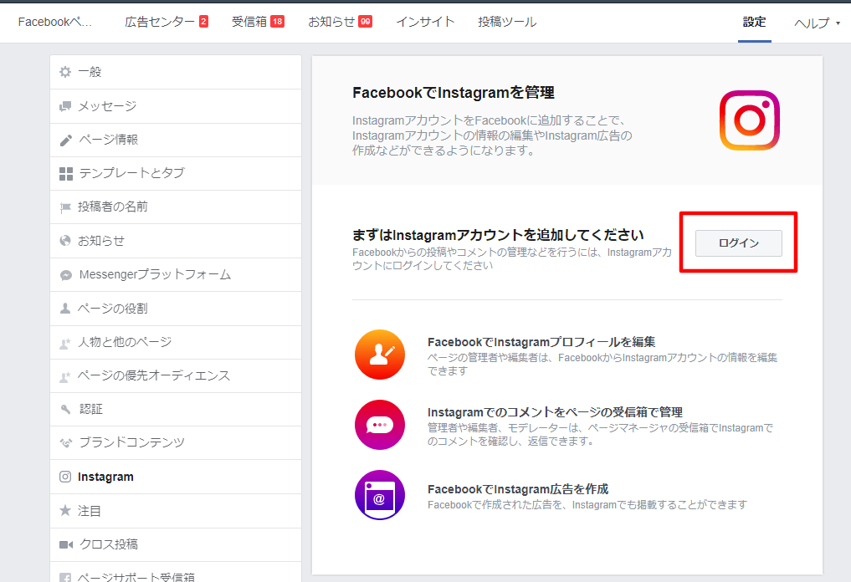Screen dimensions: 851x582
Task: Click the star icon beside 注目
Action: (65, 510)
